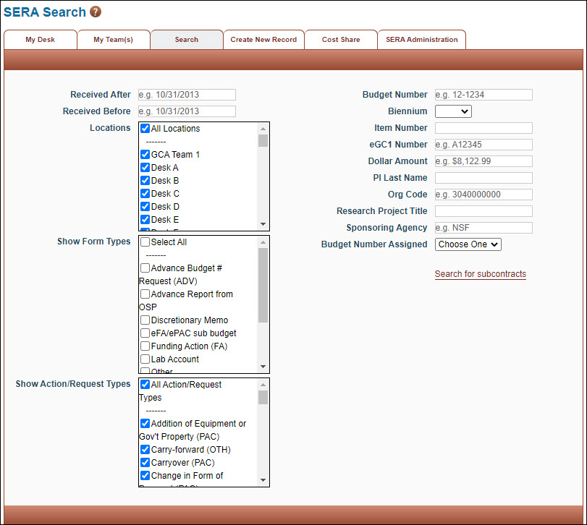Select the Dollar Amount input field

pos(483,161)
